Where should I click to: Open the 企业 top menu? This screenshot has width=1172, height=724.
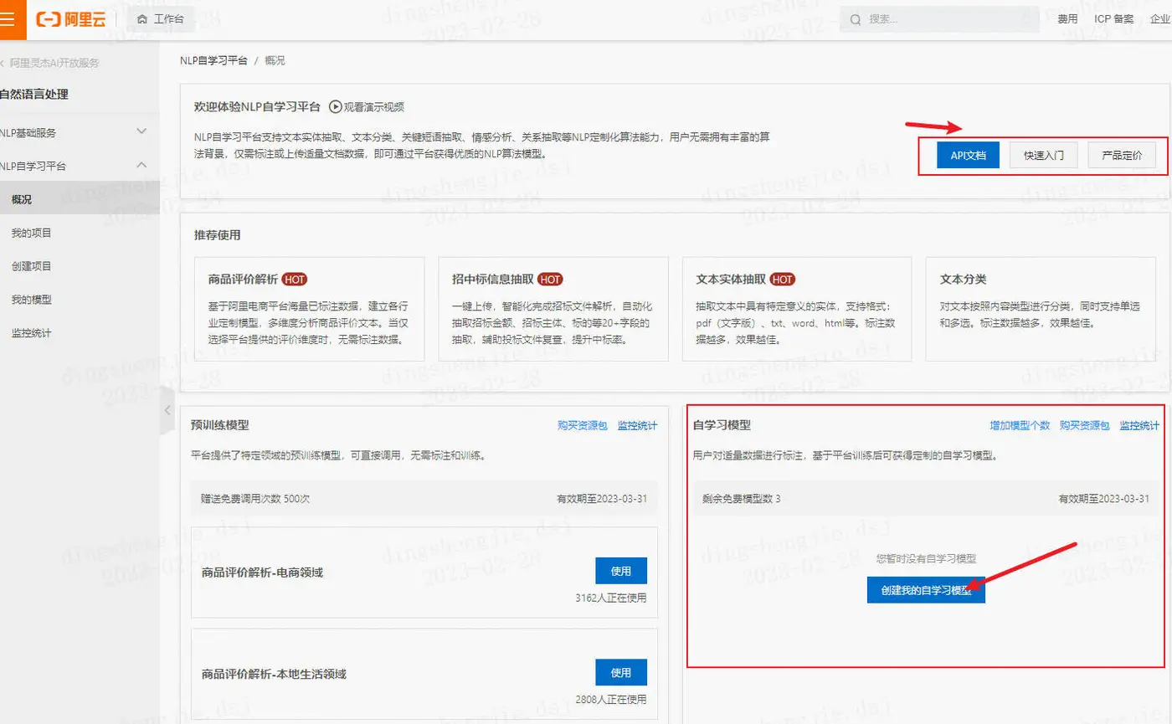coord(1161,19)
